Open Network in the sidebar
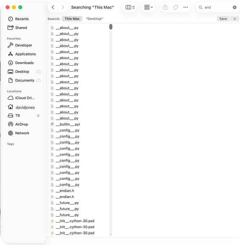The height and width of the screenshot is (245, 240). click(22, 133)
